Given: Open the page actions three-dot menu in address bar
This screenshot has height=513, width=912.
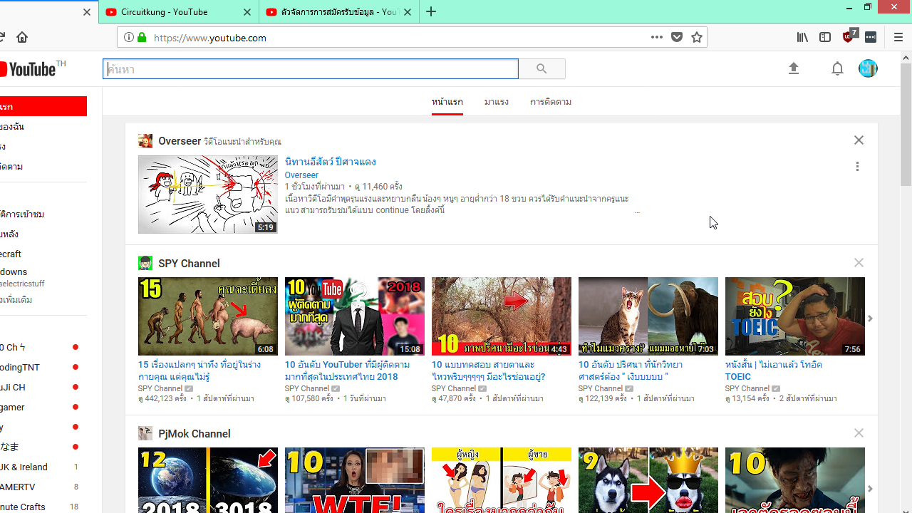Looking at the screenshot, I should (x=657, y=37).
